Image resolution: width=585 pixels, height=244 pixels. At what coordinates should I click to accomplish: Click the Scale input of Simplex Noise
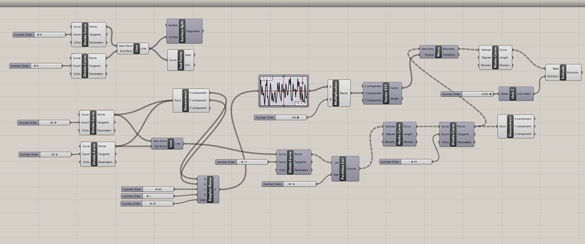(203, 200)
